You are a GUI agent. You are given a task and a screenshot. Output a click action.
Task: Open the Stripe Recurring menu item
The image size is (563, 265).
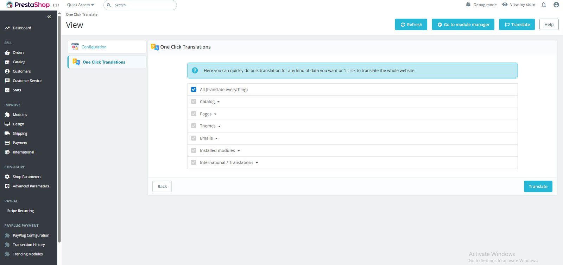point(20,211)
